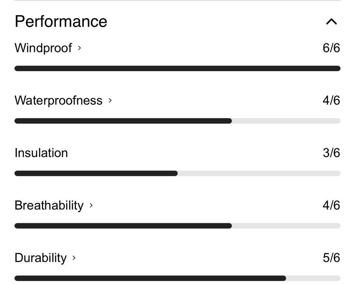355x284 pixels.
Task: Click the Insulation 3/6 score
Action: (331, 153)
